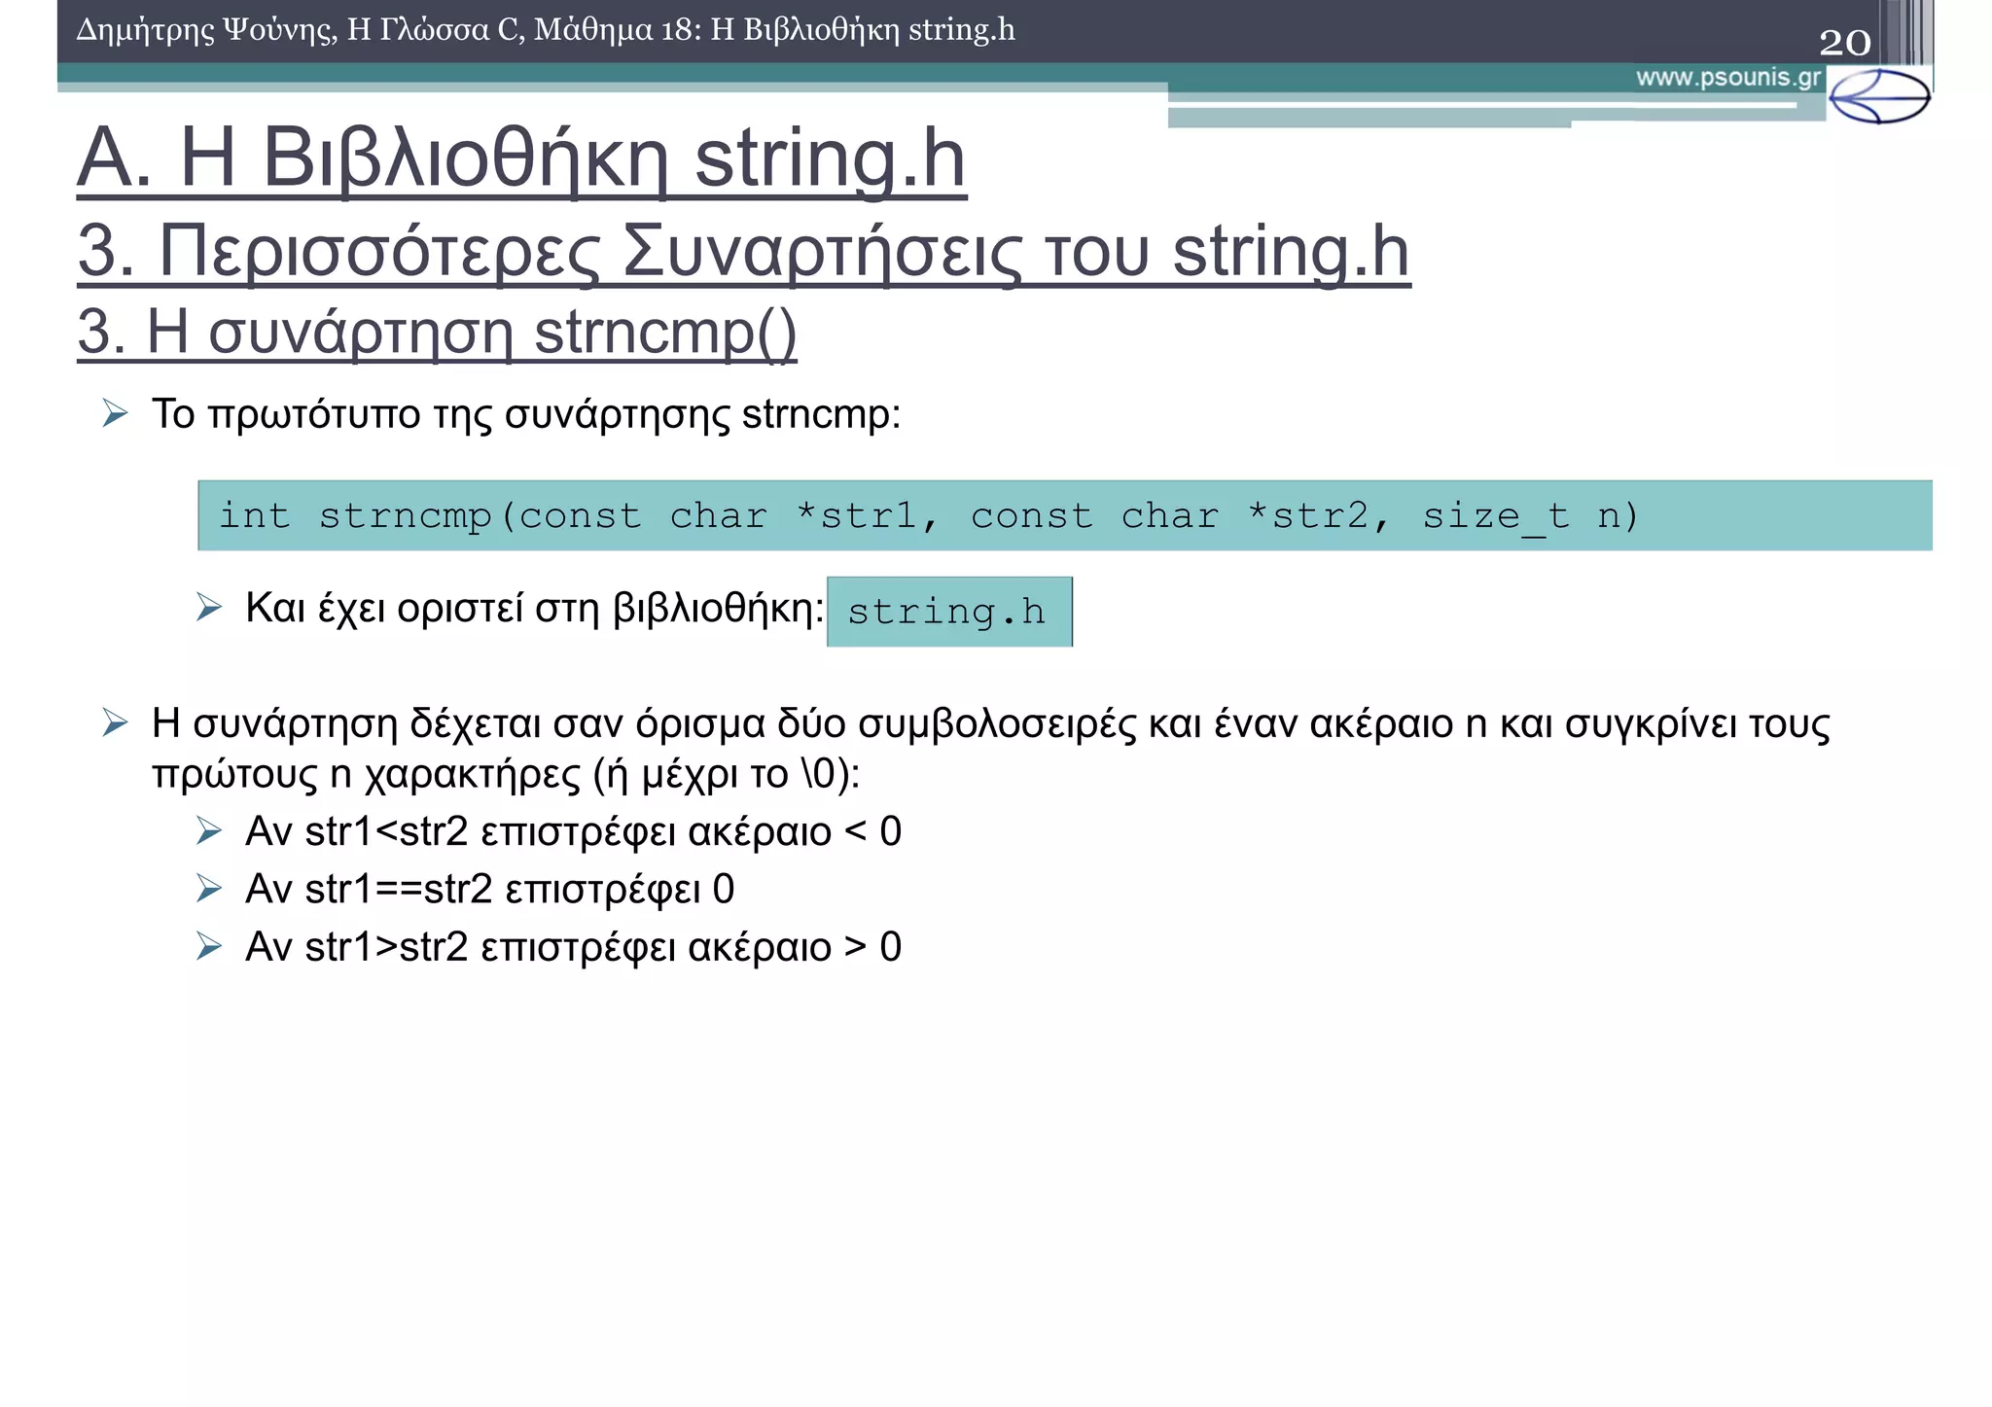This screenshot has width=1992, height=1407.
Task: Select the header text 'Δημήτρης Ψούνης, Η Γλώσσα C'
Action: tap(301, 30)
